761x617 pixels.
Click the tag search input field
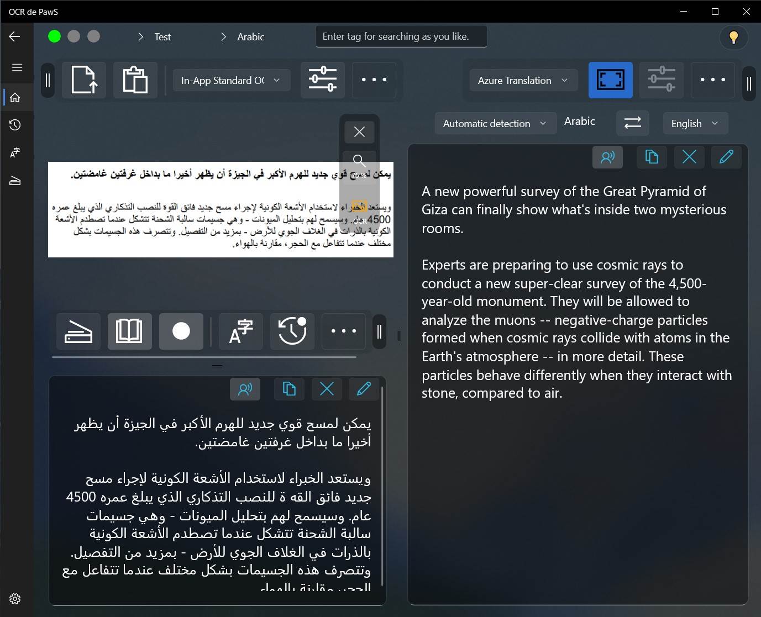pos(401,36)
